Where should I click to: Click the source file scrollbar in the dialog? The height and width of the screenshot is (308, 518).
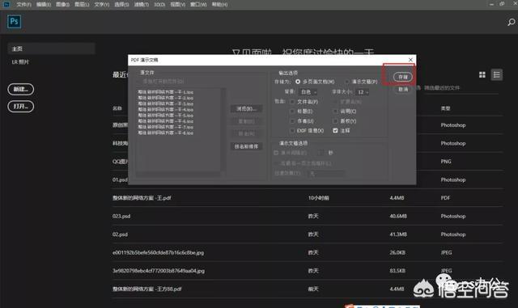223,129
